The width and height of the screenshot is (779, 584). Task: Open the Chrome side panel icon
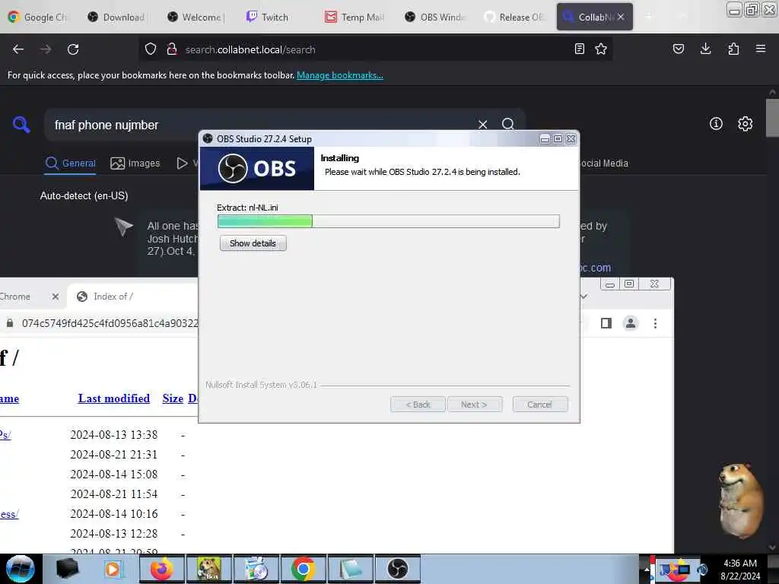606,323
